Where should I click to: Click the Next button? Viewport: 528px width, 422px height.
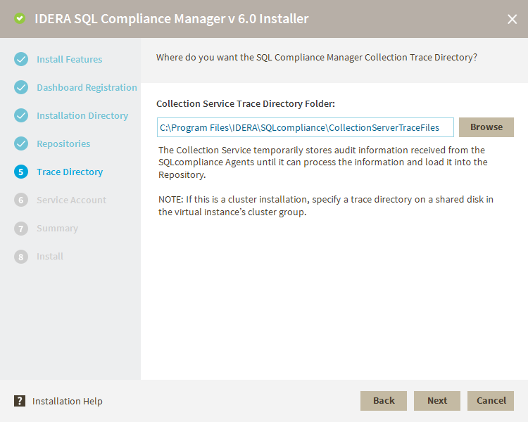click(x=436, y=400)
